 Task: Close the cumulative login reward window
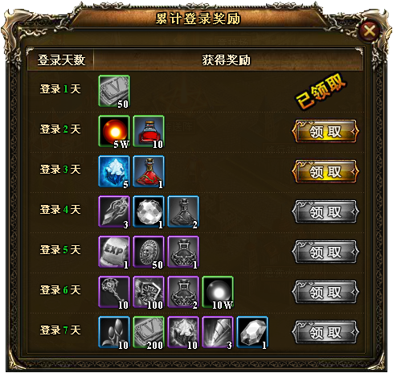point(370,31)
